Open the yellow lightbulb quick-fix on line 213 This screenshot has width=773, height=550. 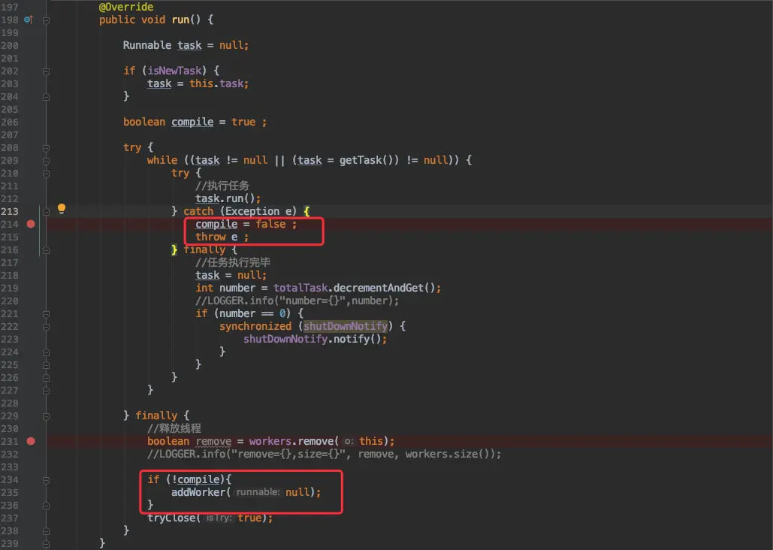[61, 209]
